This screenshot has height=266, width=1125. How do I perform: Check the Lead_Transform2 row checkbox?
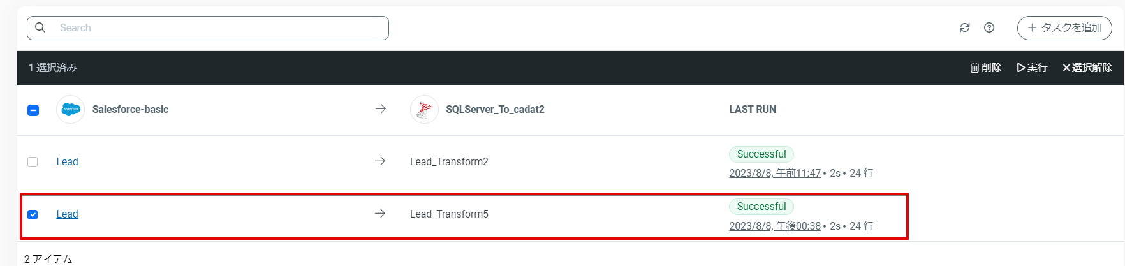33,162
